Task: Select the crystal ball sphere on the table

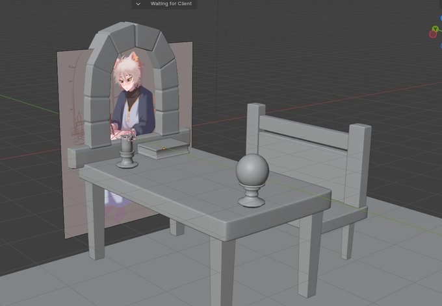Action: [252, 170]
